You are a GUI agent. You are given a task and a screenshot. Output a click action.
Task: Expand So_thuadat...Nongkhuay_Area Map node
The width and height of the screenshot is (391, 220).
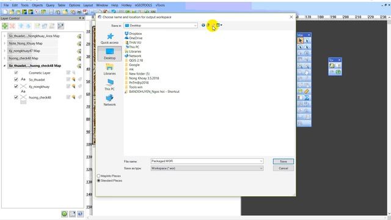(4, 36)
